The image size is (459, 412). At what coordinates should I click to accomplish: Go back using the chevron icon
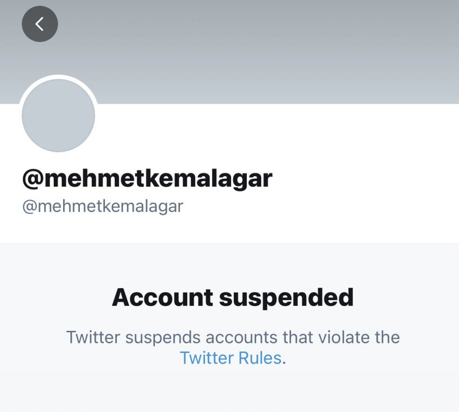pyautogui.click(x=40, y=24)
